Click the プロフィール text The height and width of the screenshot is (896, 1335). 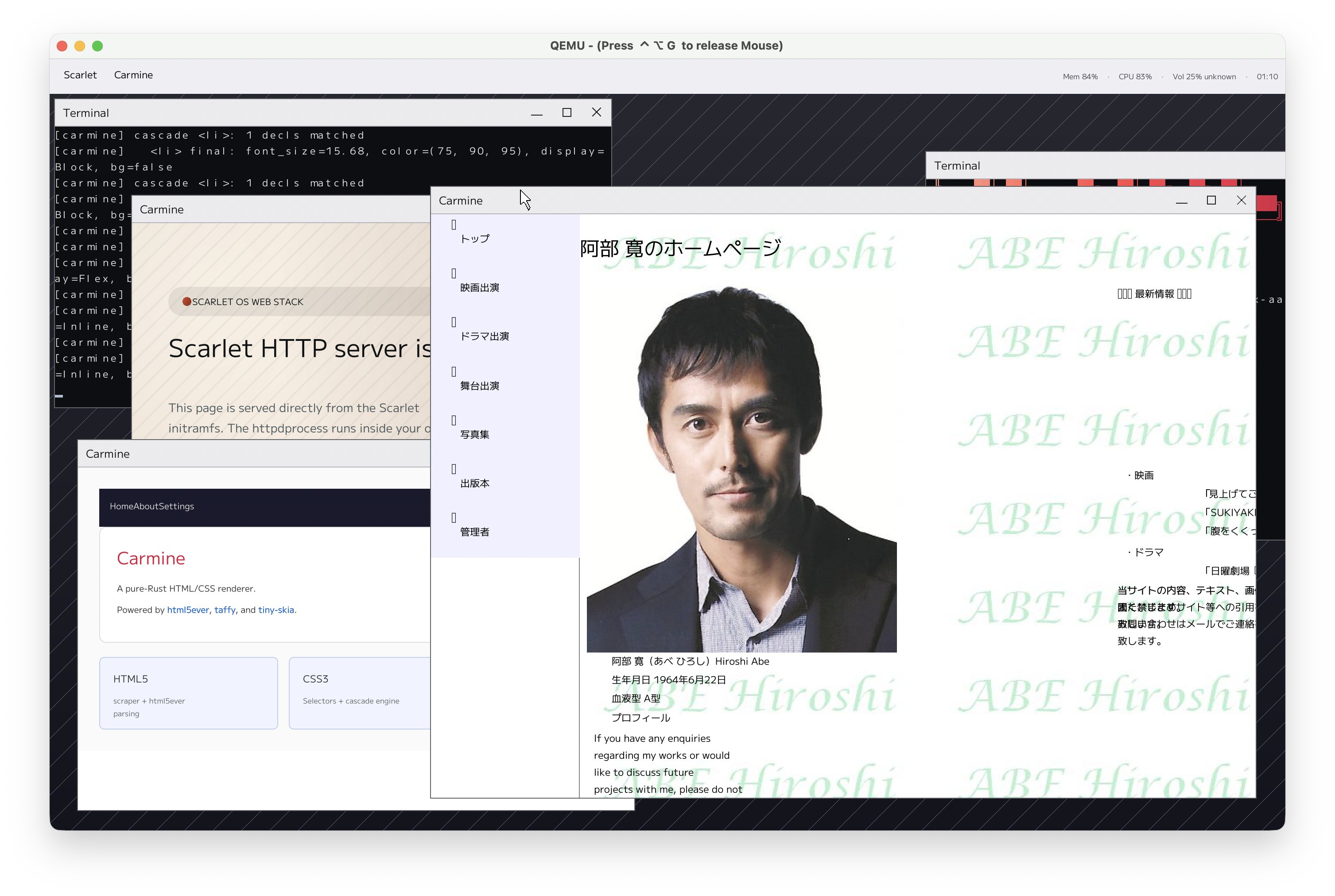pyautogui.click(x=641, y=718)
